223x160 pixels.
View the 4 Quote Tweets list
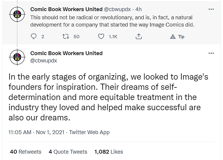click(x=68, y=152)
